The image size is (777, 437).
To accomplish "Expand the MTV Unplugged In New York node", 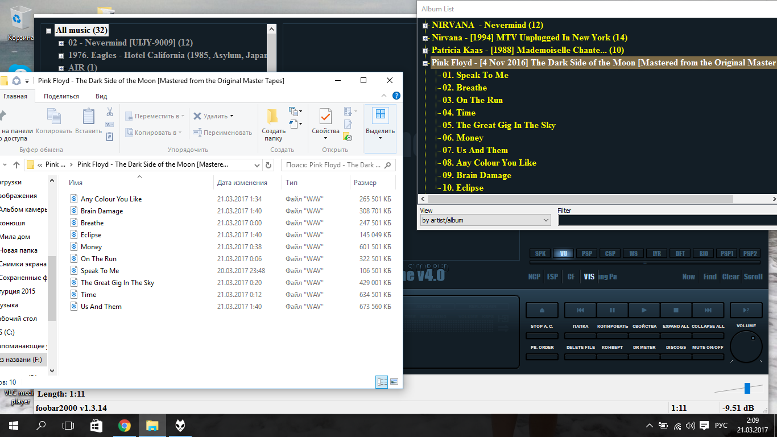I will click(x=425, y=38).
